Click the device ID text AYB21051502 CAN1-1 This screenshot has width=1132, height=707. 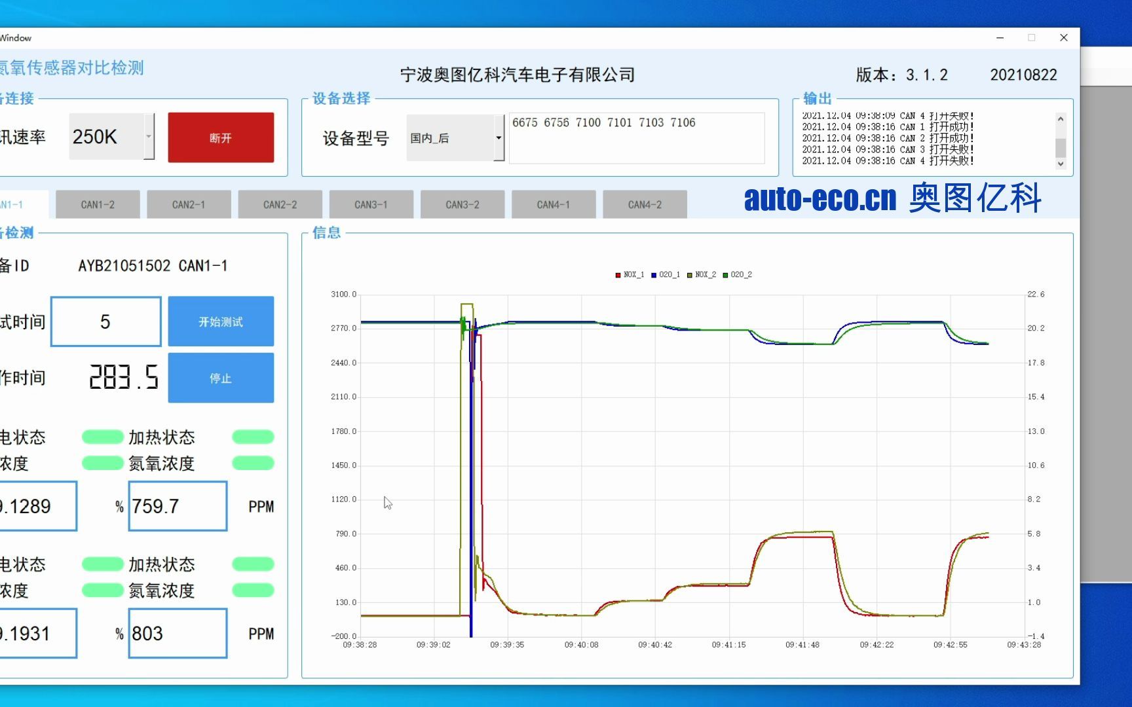153,266
